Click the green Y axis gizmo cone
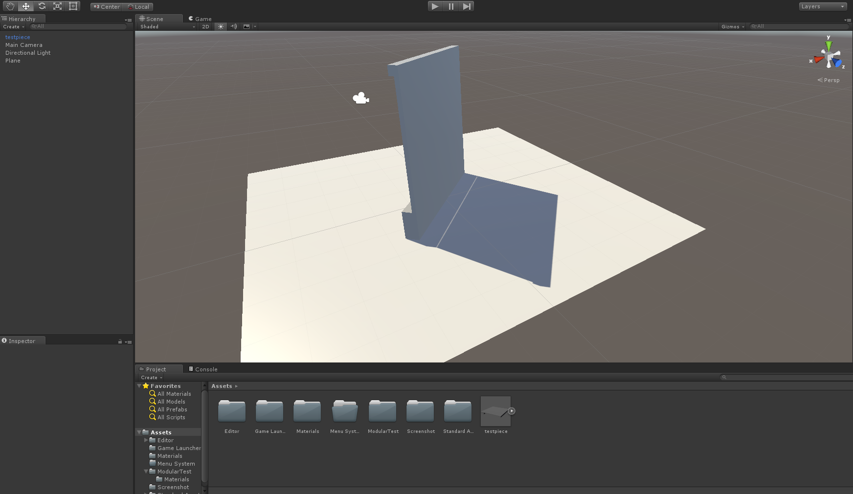Viewport: 853px width, 494px height. tap(829, 45)
